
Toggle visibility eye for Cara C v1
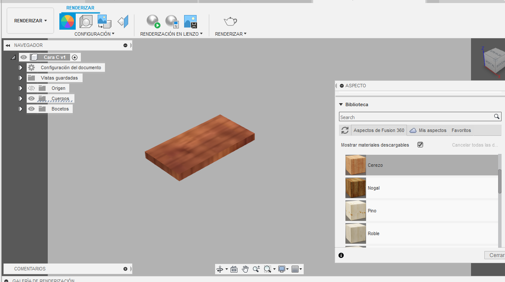24,57
